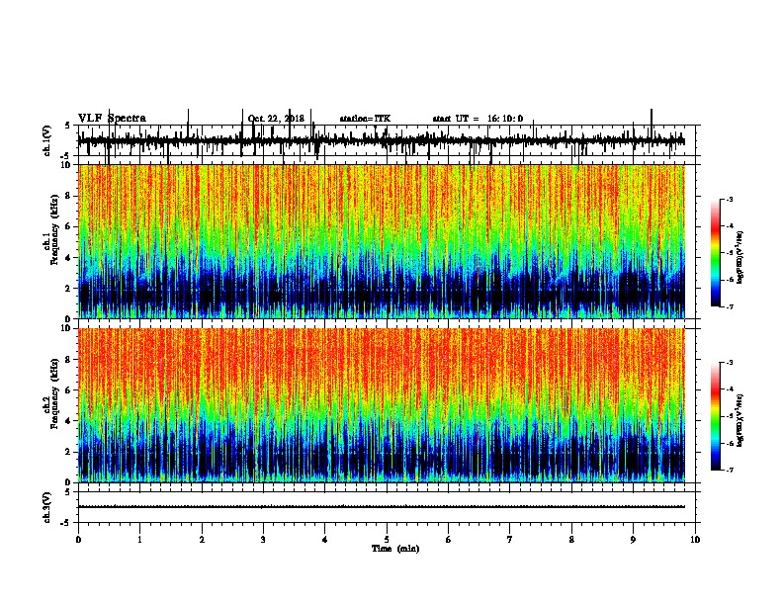This screenshot has height=605, width=783.
Task: Click the time axis tick label "9"
Action: click(633, 540)
